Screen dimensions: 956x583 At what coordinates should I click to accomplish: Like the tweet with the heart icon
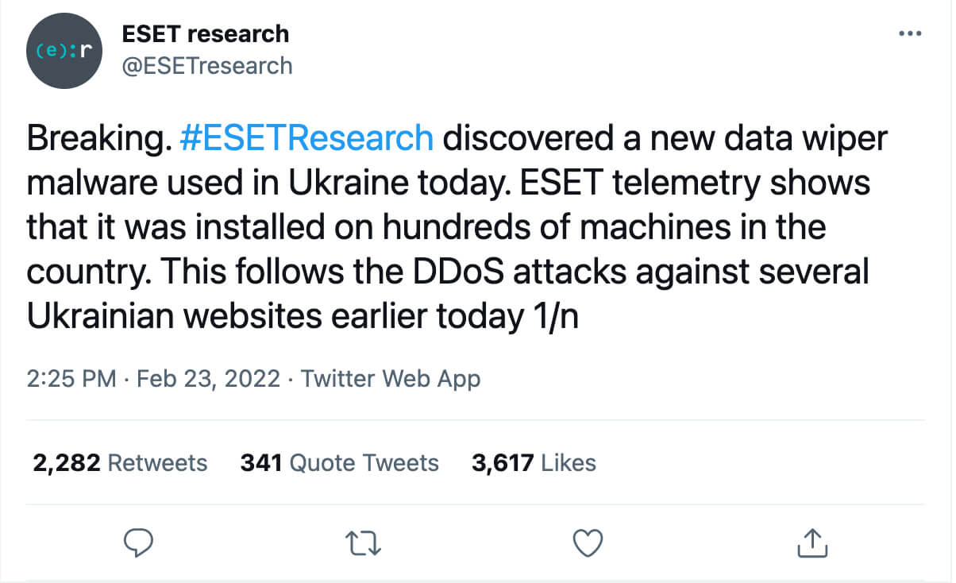[588, 543]
